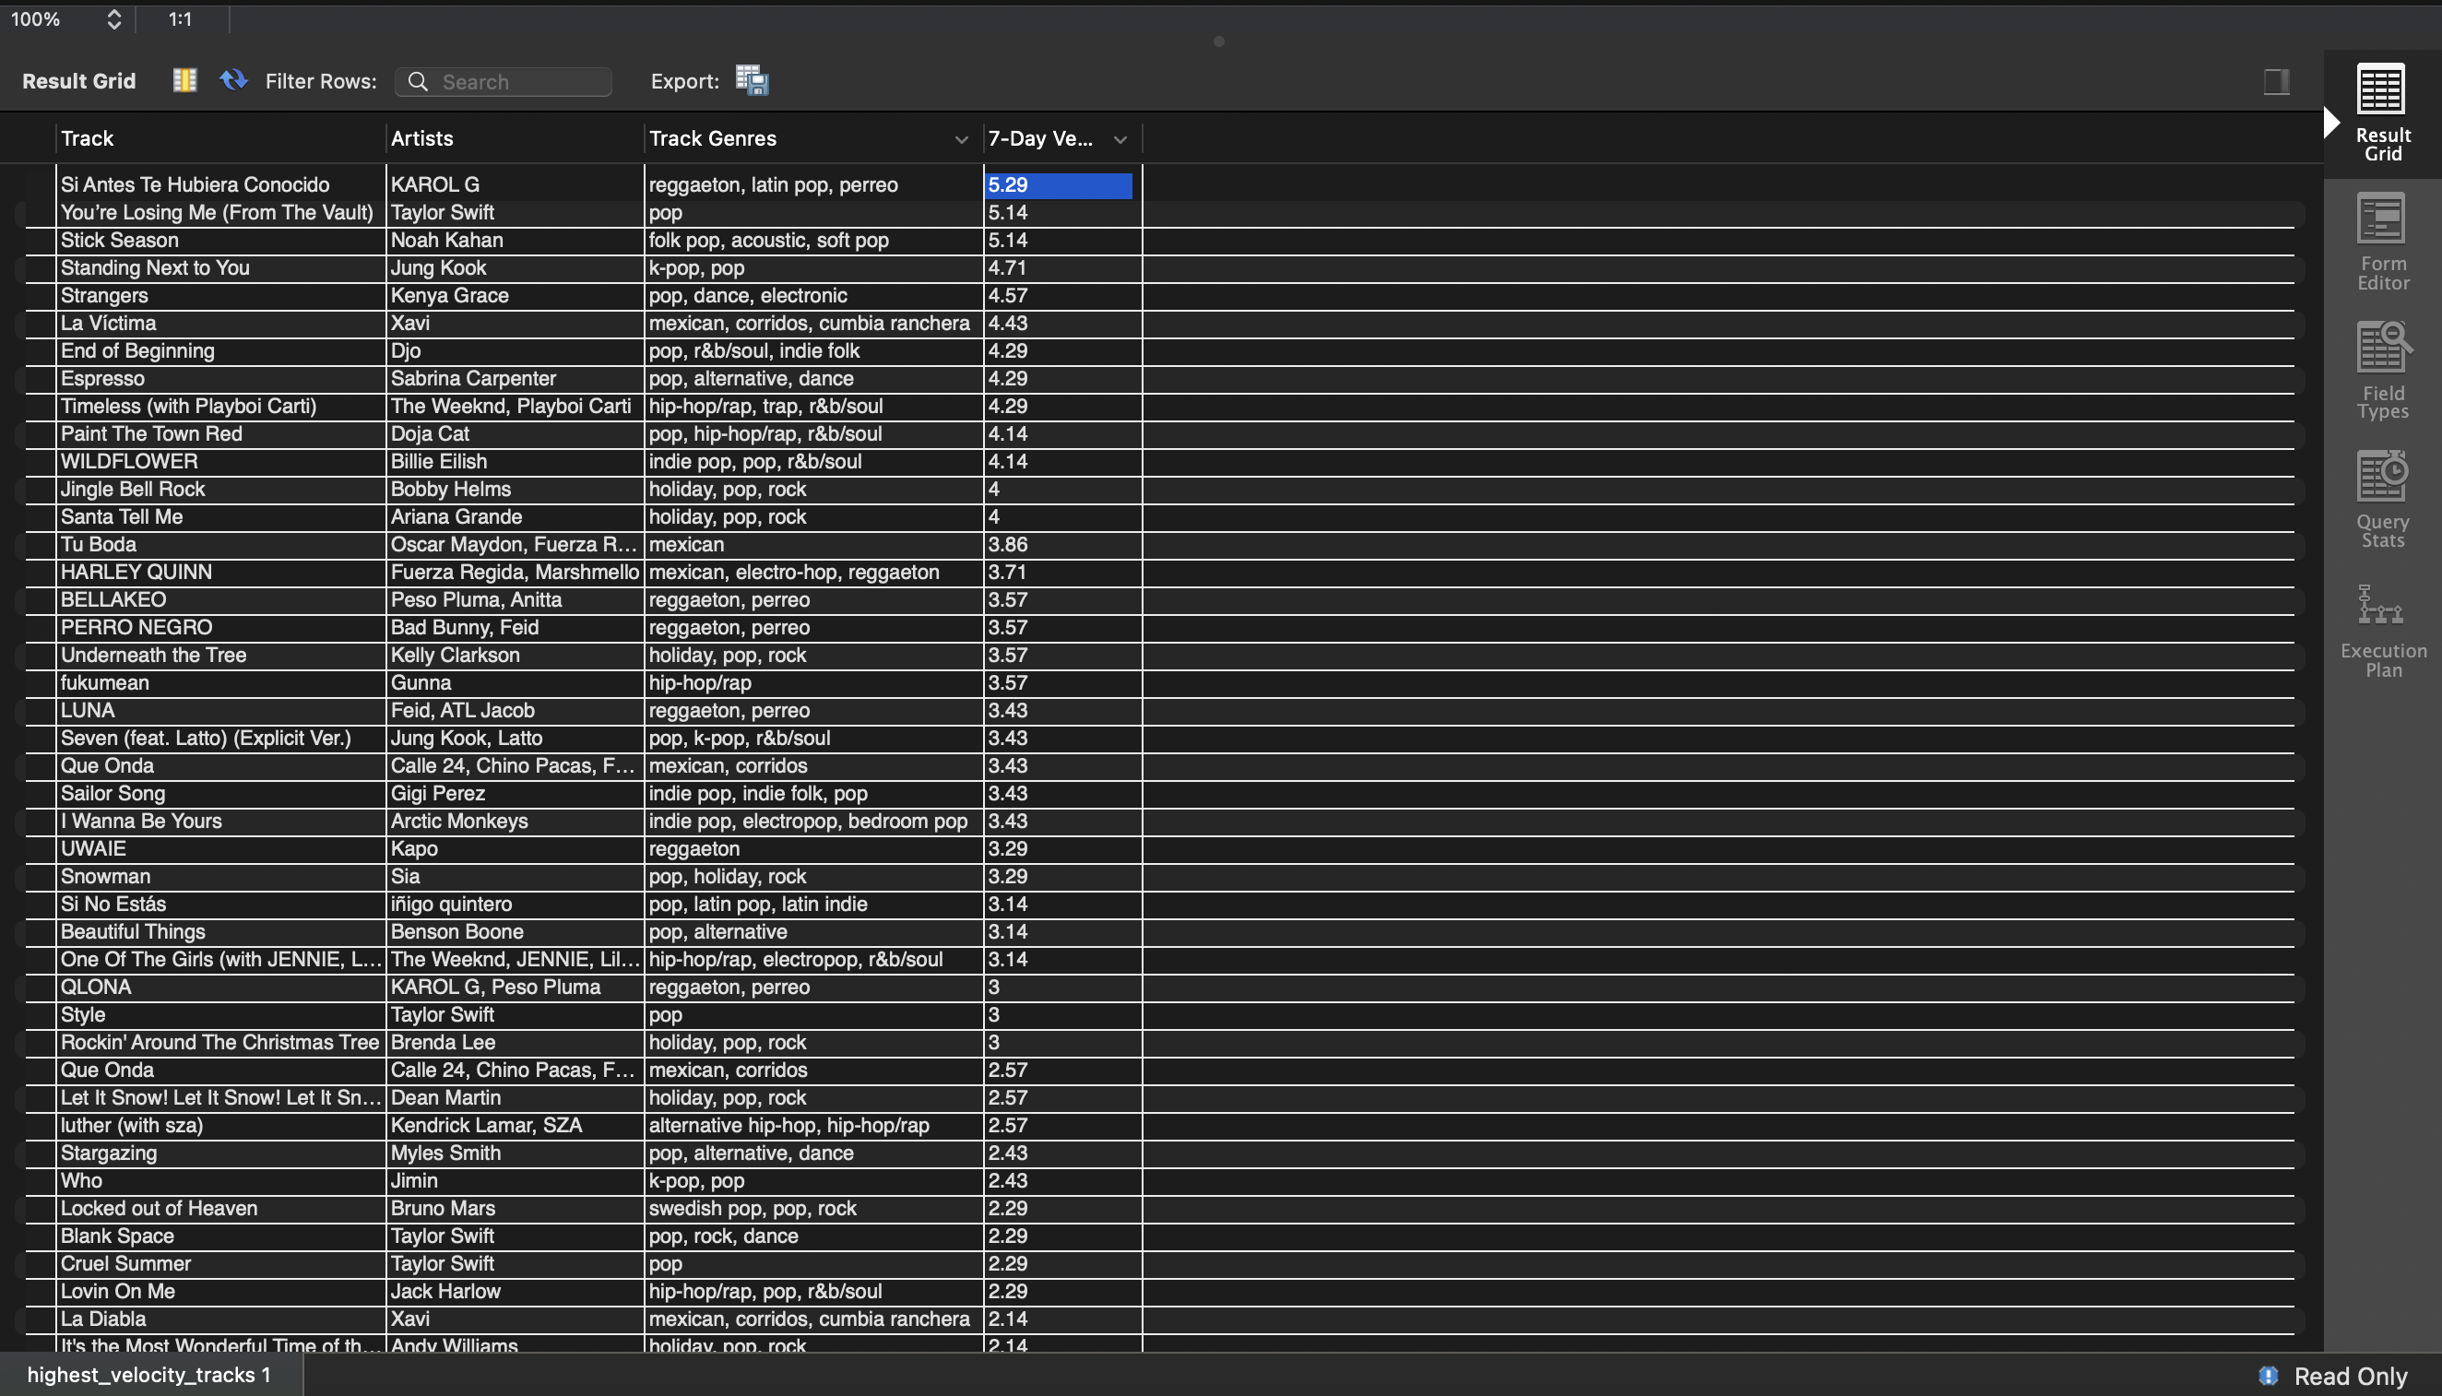The width and height of the screenshot is (2442, 1396).
Task: Select the highest_velocity_tracks 1 result tab
Action: click(x=148, y=1375)
